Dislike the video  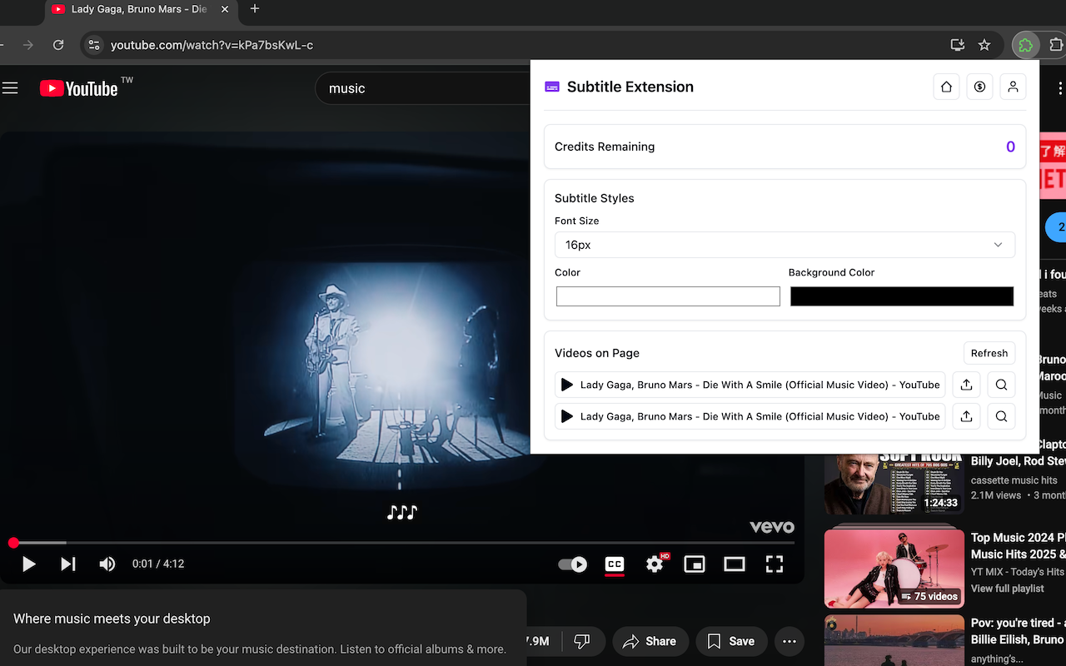[582, 641]
